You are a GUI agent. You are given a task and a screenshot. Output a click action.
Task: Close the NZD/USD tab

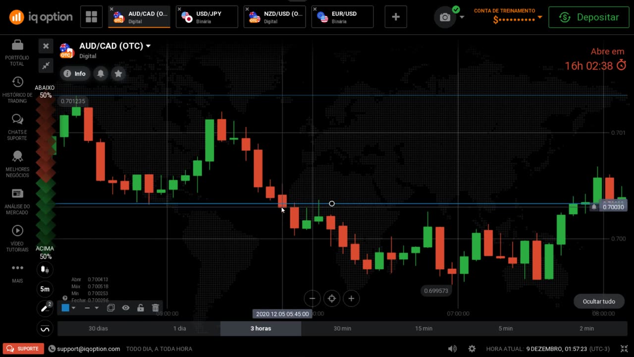coord(247,9)
